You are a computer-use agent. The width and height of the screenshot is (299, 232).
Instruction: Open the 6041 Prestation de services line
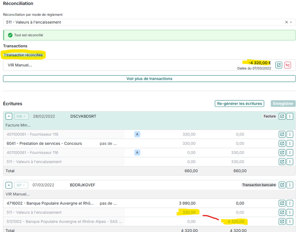[282, 143]
